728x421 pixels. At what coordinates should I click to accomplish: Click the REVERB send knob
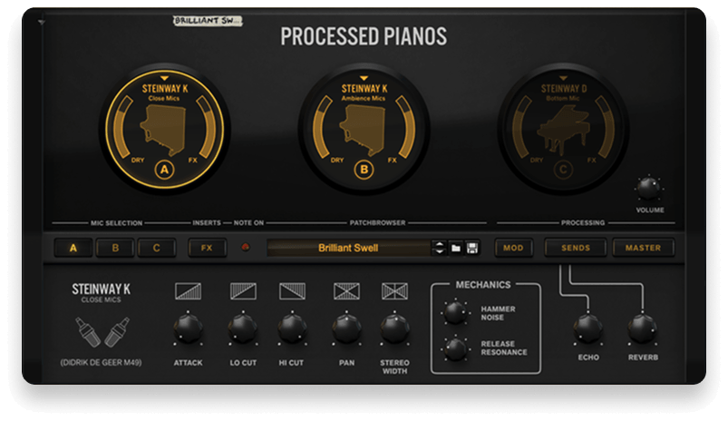click(643, 328)
